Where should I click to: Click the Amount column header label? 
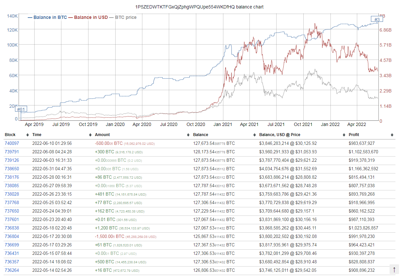click(102, 135)
